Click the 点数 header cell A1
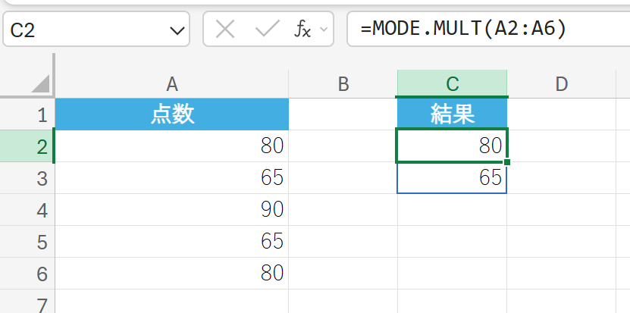This screenshot has width=630, height=313. coord(172,114)
